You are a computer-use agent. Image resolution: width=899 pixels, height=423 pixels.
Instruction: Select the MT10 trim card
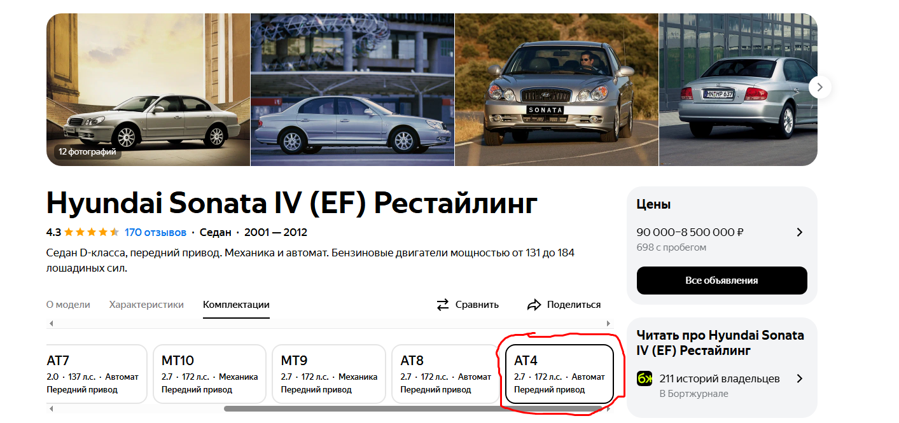pos(209,374)
